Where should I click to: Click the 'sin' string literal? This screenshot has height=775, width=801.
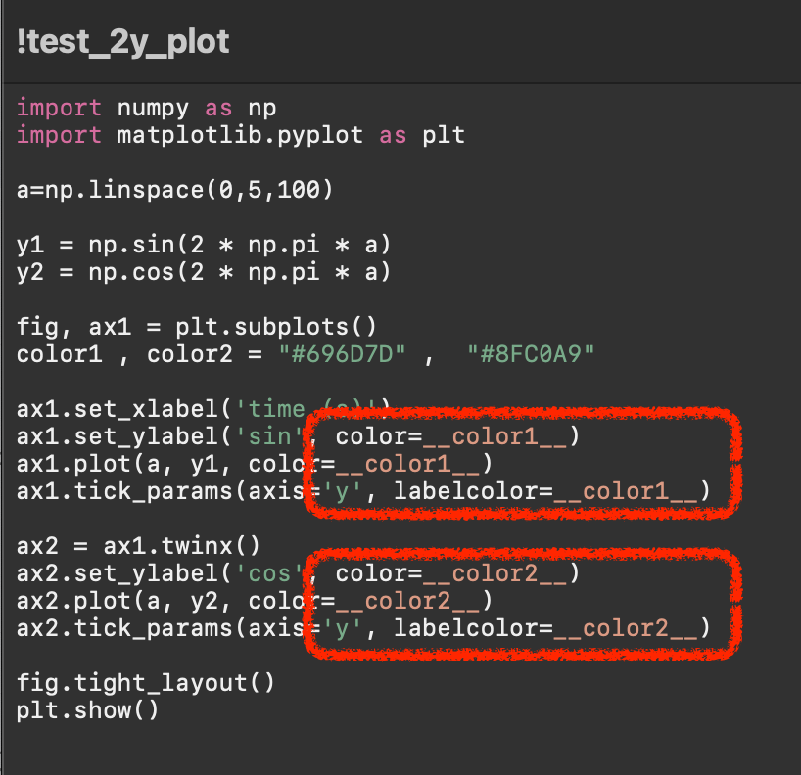pos(269,437)
